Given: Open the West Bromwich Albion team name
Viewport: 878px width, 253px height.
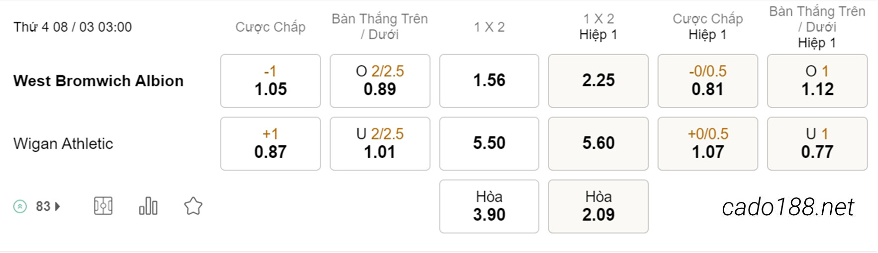Looking at the screenshot, I should [99, 81].
